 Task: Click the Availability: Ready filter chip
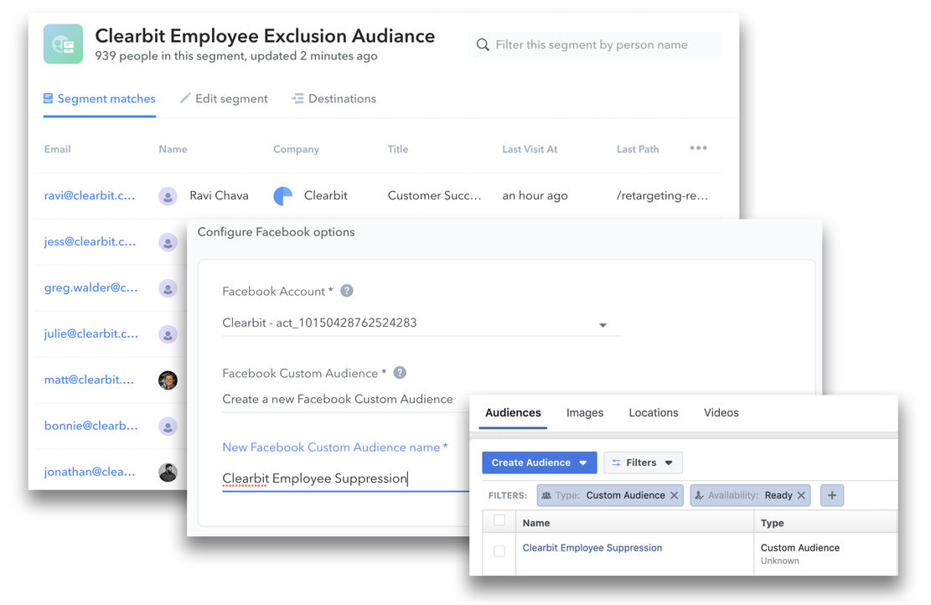click(750, 495)
